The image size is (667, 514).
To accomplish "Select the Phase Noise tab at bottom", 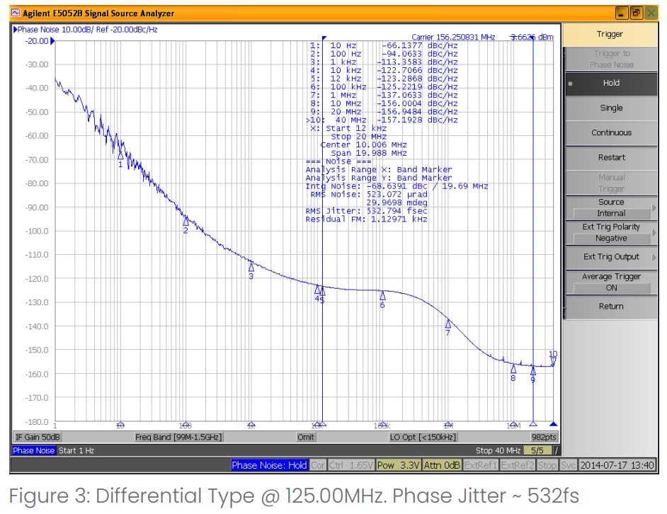I will pos(33,450).
